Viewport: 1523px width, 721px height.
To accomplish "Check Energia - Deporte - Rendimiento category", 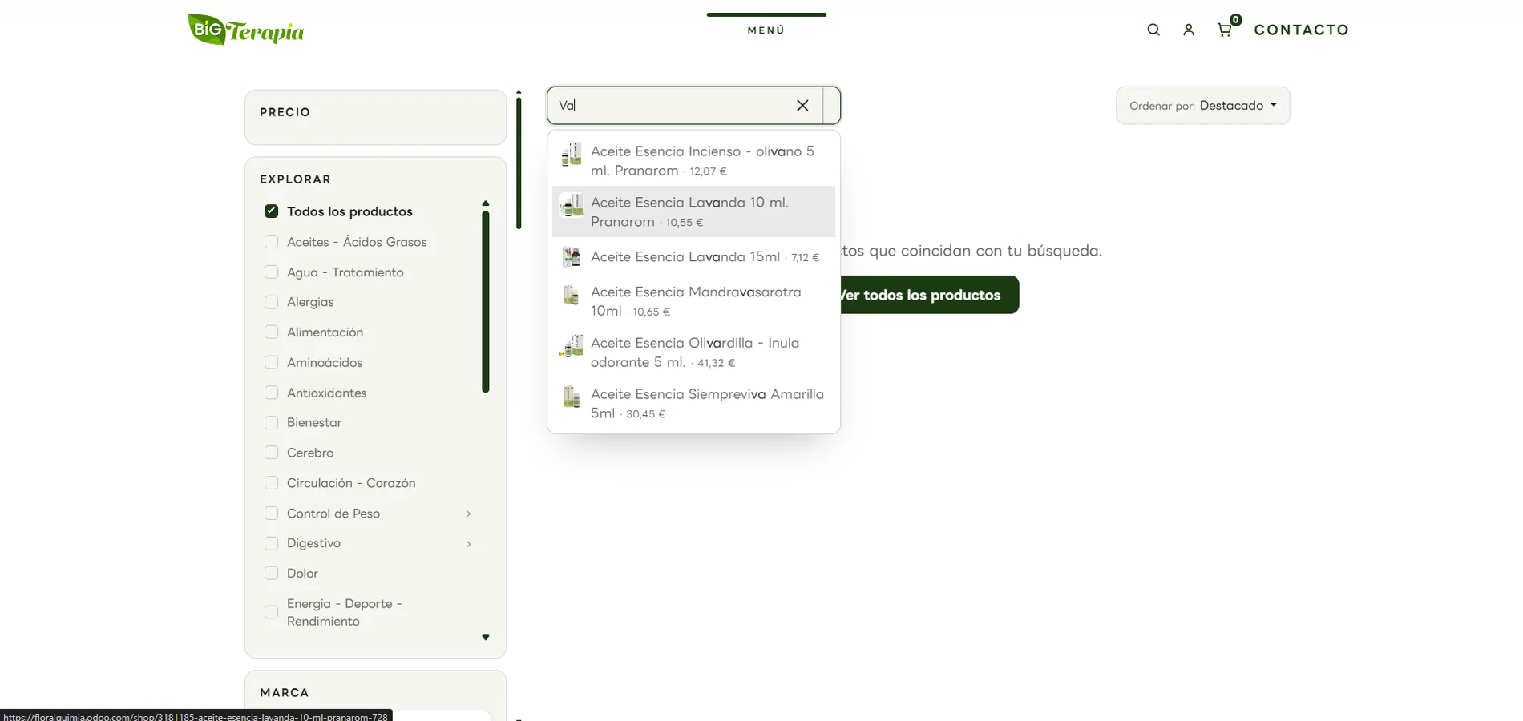I will tap(271, 612).
